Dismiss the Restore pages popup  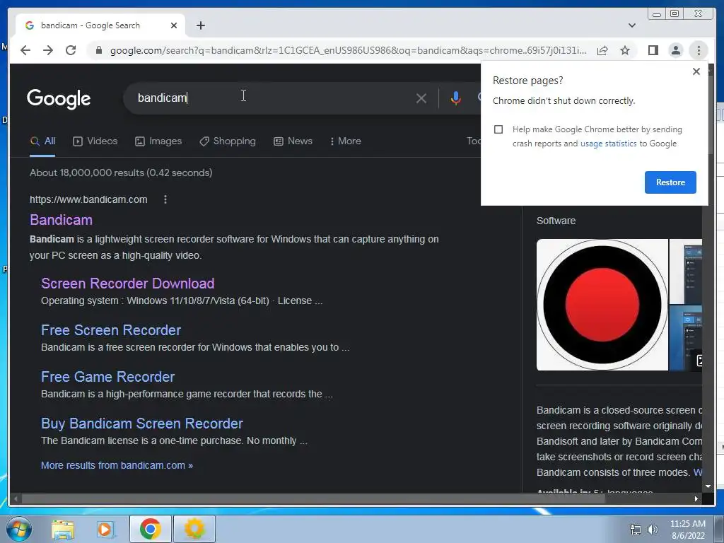[x=696, y=71]
